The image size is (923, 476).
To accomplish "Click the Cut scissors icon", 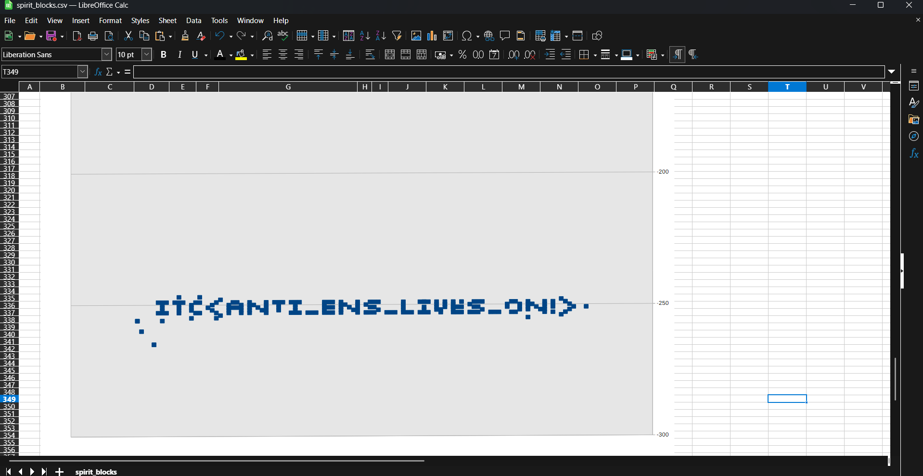I will (x=128, y=36).
